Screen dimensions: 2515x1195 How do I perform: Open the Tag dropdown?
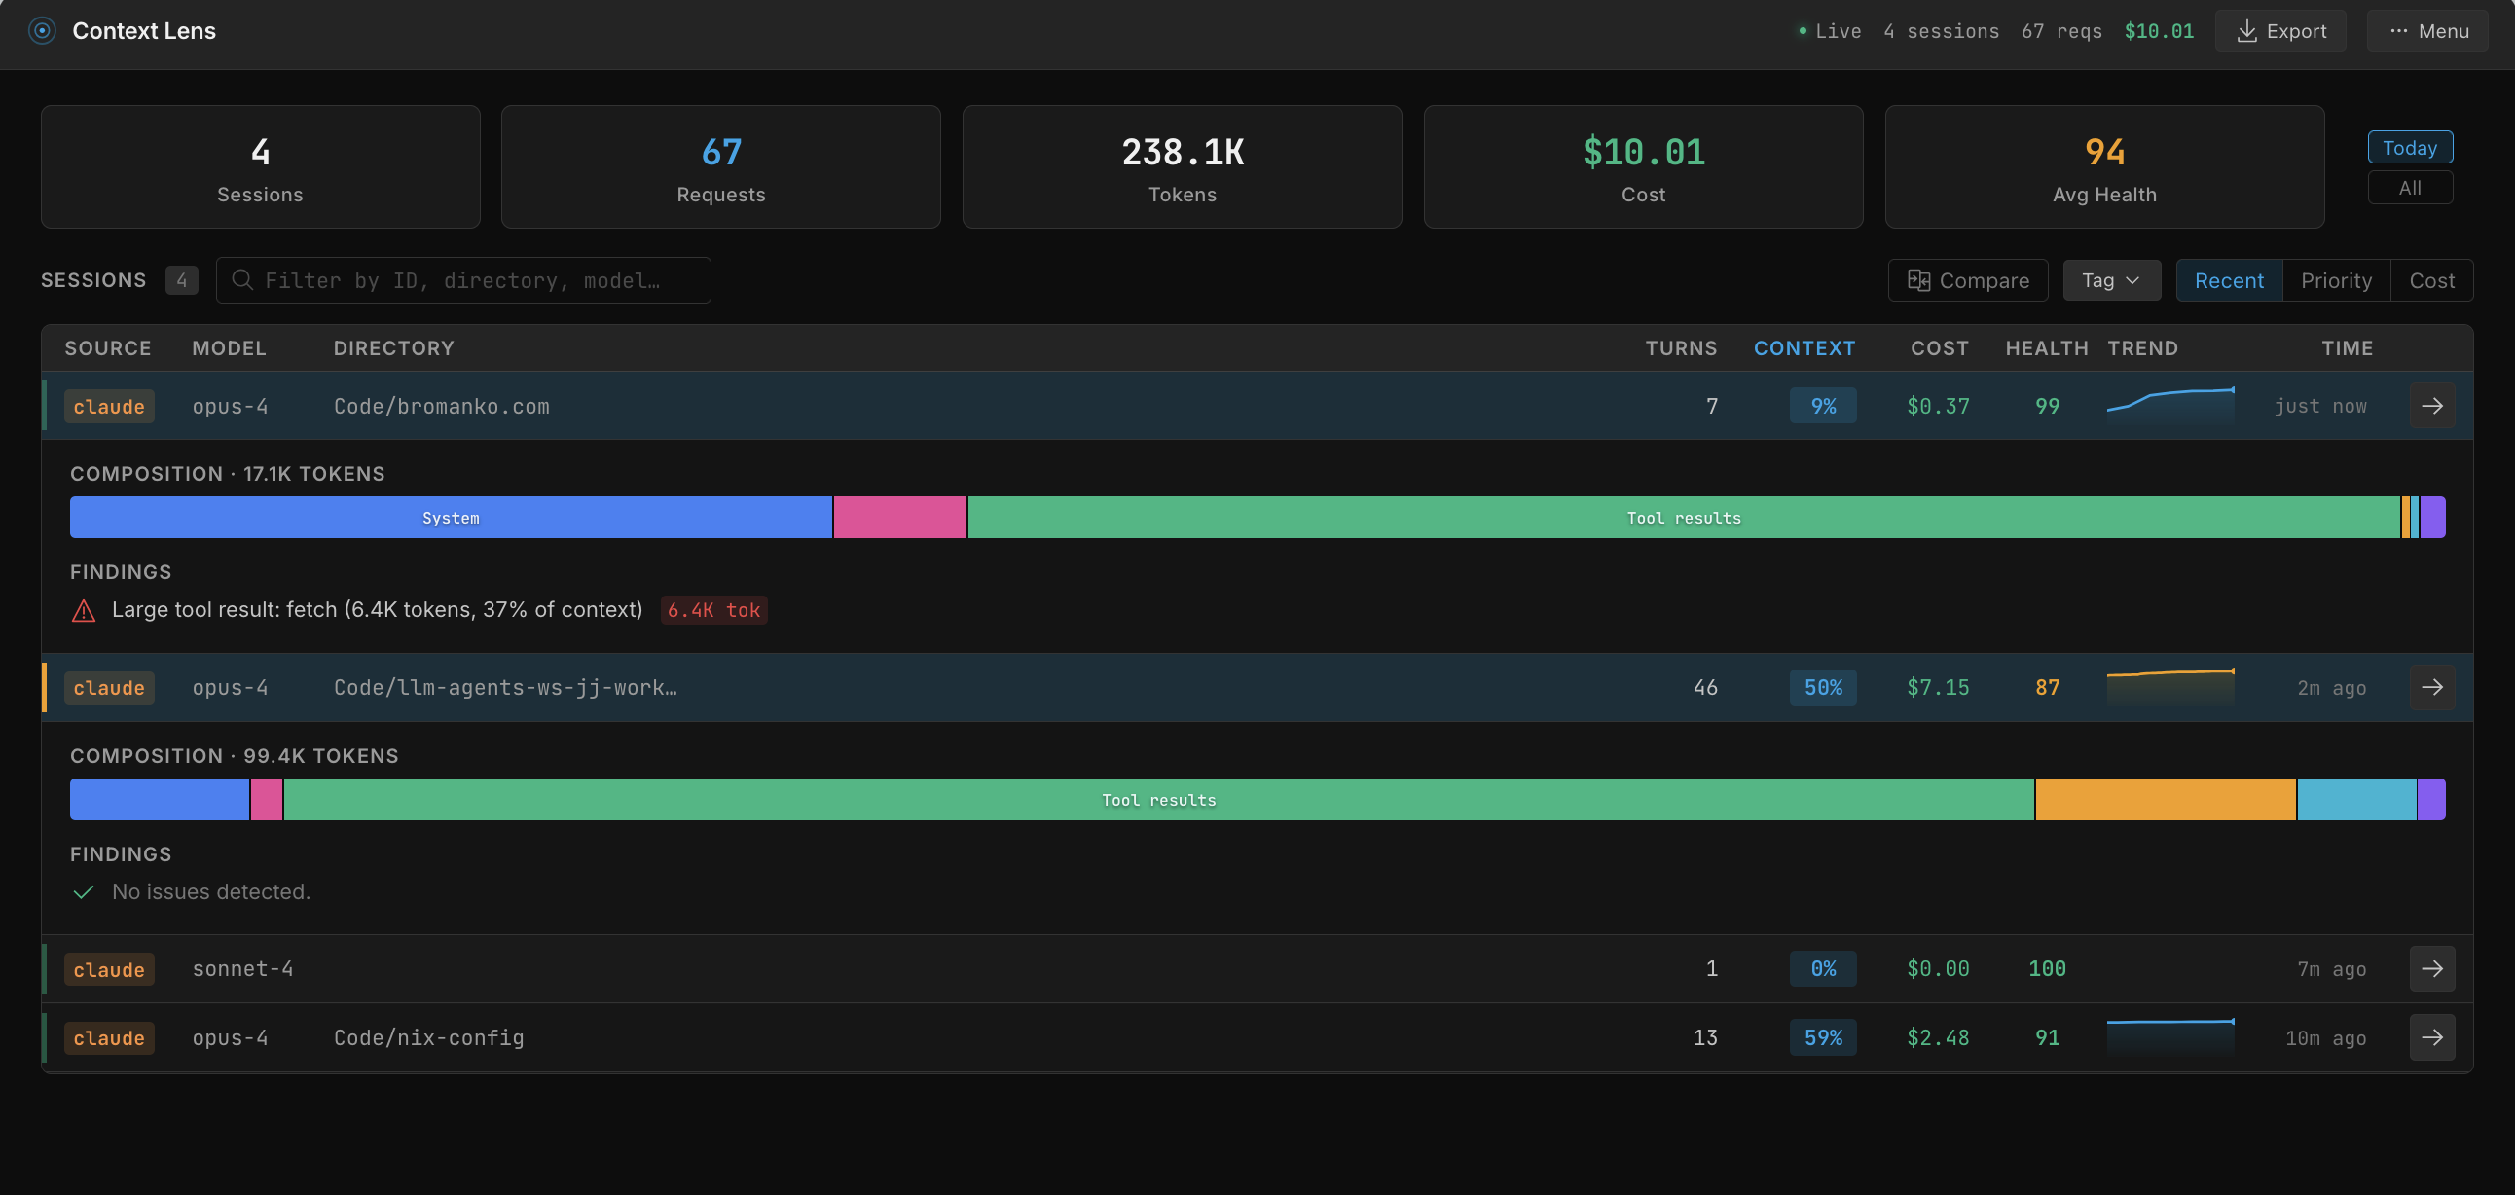click(x=2110, y=281)
